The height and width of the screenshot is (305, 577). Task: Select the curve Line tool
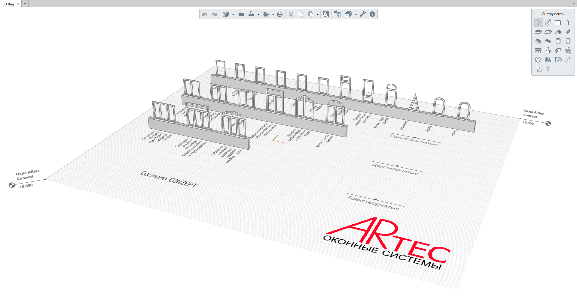tap(568, 60)
